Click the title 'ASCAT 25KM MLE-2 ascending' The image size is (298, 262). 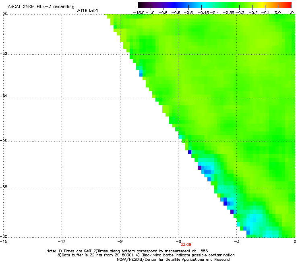41,6
